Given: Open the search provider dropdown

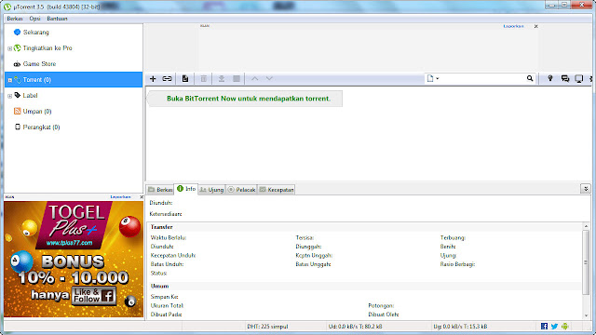Looking at the screenshot, I should (x=432, y=78).
